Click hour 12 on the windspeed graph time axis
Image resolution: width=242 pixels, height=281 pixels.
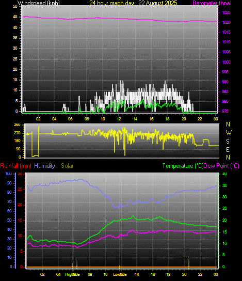pos(119,119)
